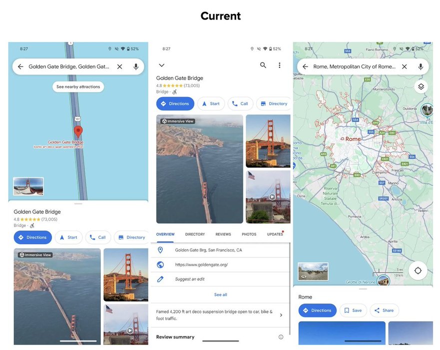Tap the Golden Gate Bridge title in left sheet

click(x=37, y=212)
